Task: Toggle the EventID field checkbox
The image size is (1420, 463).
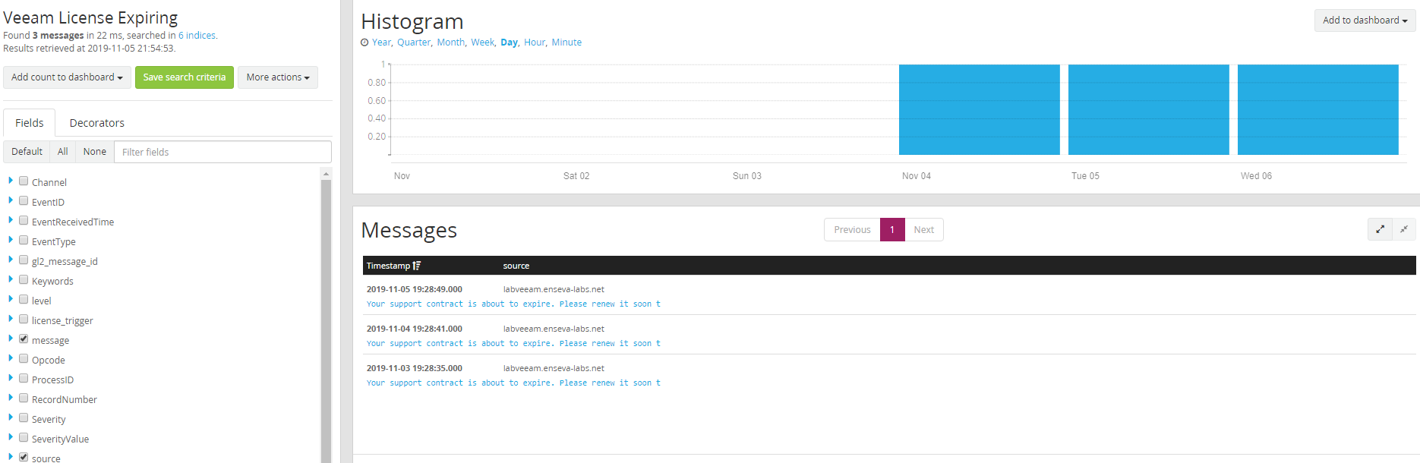Action: 24,200
